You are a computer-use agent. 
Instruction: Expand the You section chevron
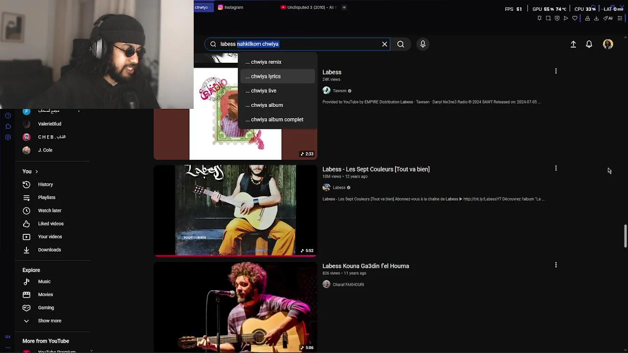click(x=36, y=172)
